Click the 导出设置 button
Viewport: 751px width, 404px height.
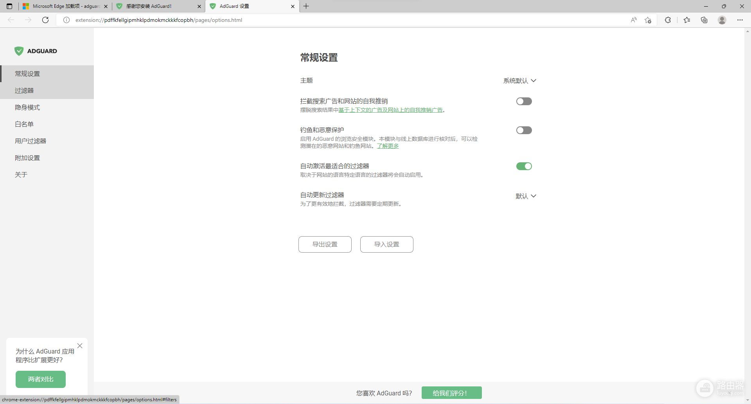click(325, 244)
